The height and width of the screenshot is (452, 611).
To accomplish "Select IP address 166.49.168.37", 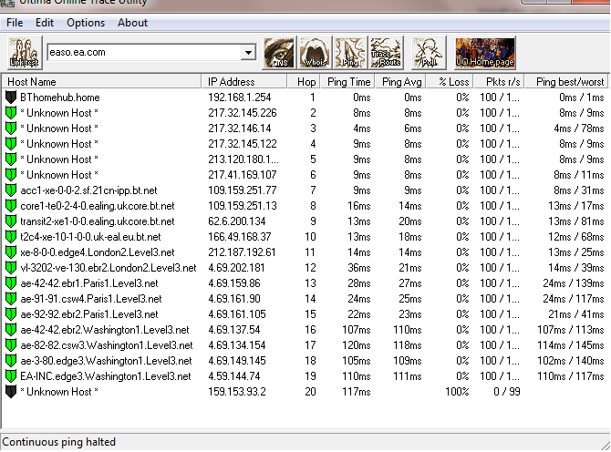I will pyautogui.click(x=239, y=237).
